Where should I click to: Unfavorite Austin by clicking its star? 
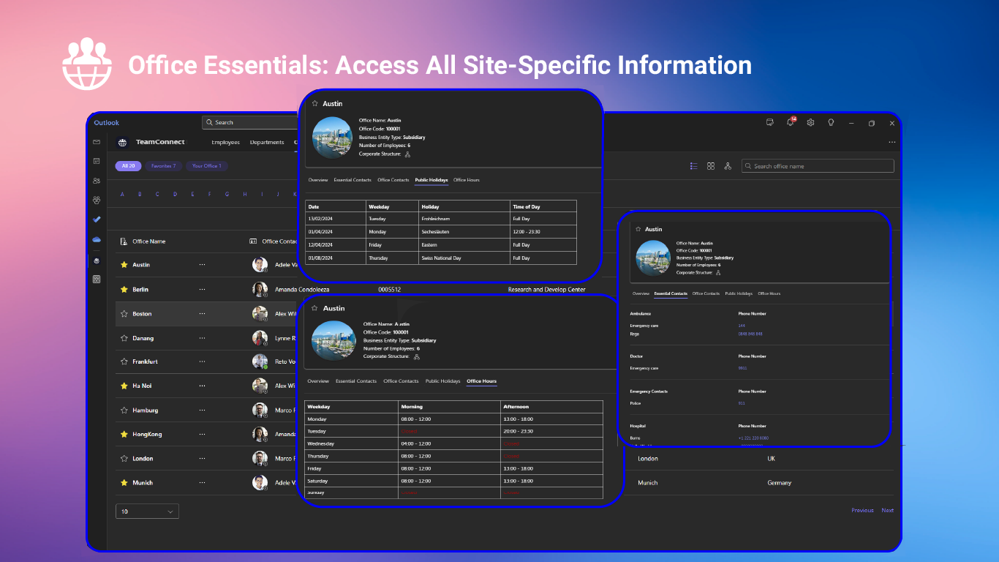coord(124,264)
